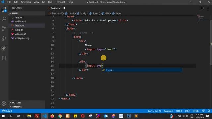The width and height of the screenshot is (212, 119).
Task: Open the Edit menu
Action: 16,2
